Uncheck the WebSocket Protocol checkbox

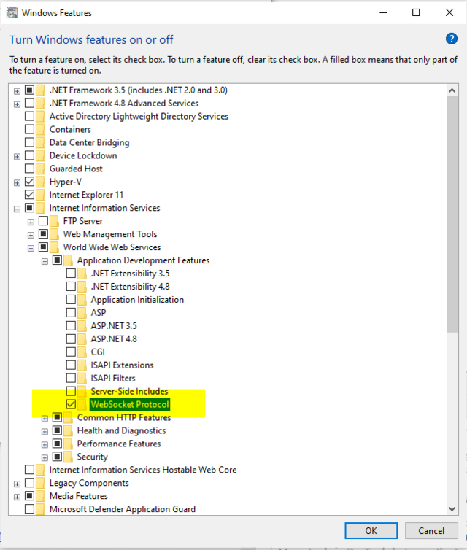click(x=71, y=404)
